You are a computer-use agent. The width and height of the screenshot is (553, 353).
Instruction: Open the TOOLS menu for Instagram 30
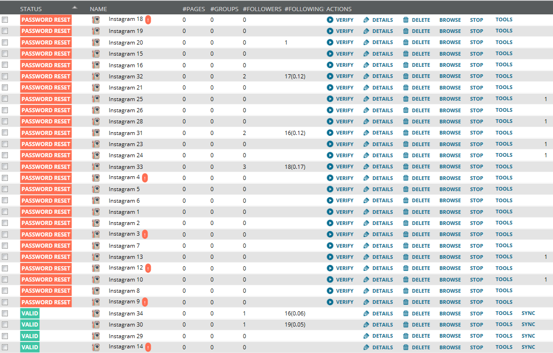[504, 324]
